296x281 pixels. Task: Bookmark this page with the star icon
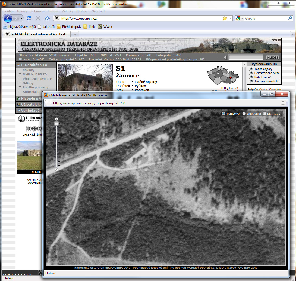tap(225, 19)
